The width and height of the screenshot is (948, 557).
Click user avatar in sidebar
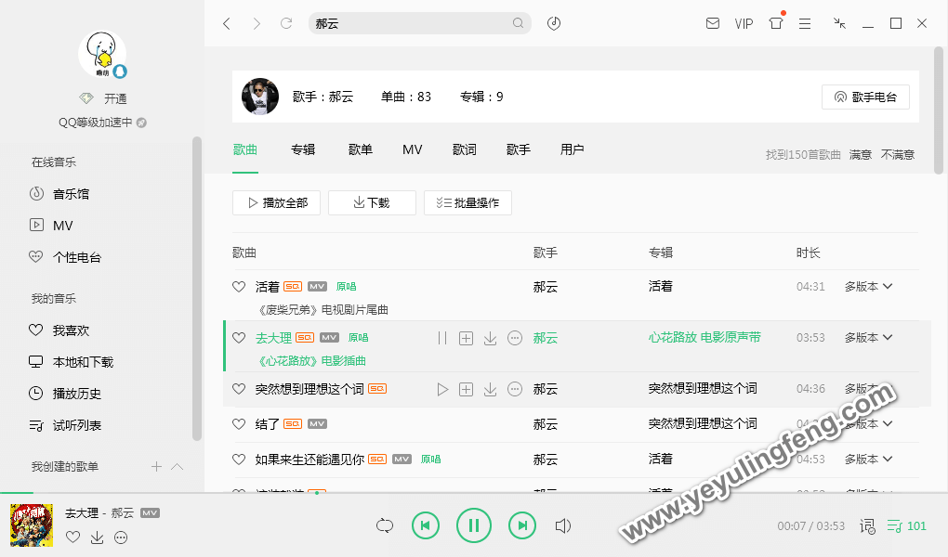point(101,55)
